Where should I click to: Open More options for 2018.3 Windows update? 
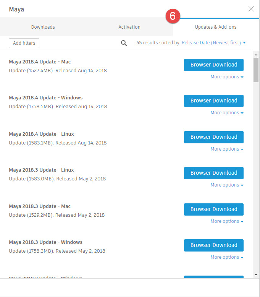point(227,257)
